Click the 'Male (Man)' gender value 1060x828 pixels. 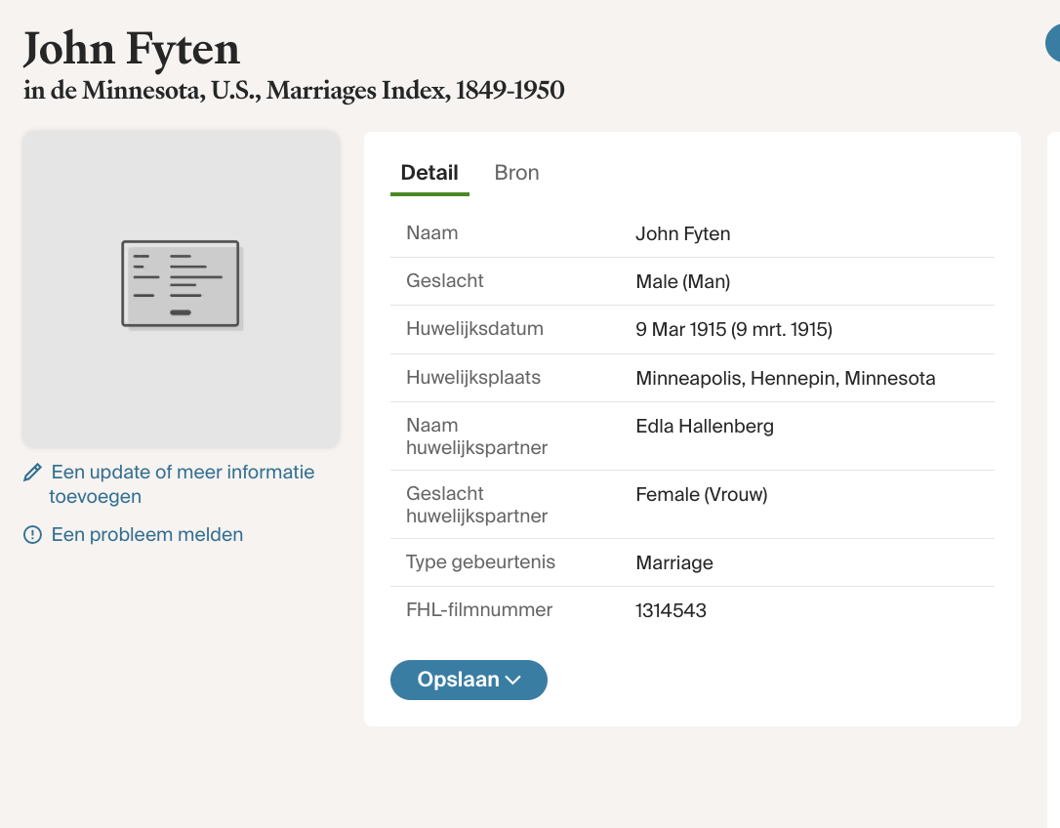point(682,282)
